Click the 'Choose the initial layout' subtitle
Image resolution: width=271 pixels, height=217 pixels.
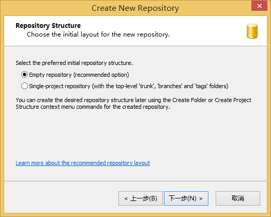click(x=98, y=35)
